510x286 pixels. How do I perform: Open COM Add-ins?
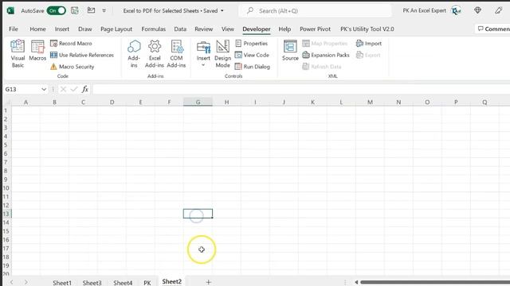176,54
